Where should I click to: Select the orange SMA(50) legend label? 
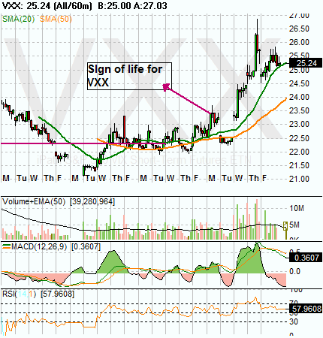56,19
